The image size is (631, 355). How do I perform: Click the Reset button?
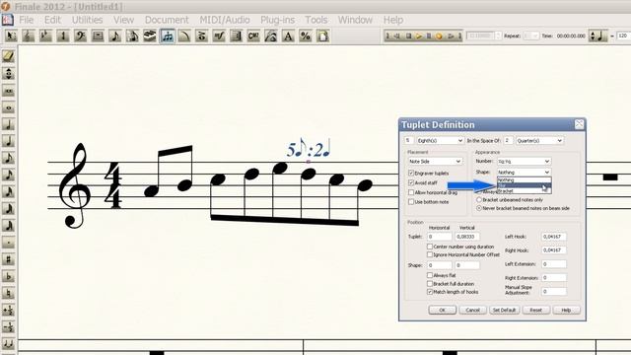click(535, 310)
